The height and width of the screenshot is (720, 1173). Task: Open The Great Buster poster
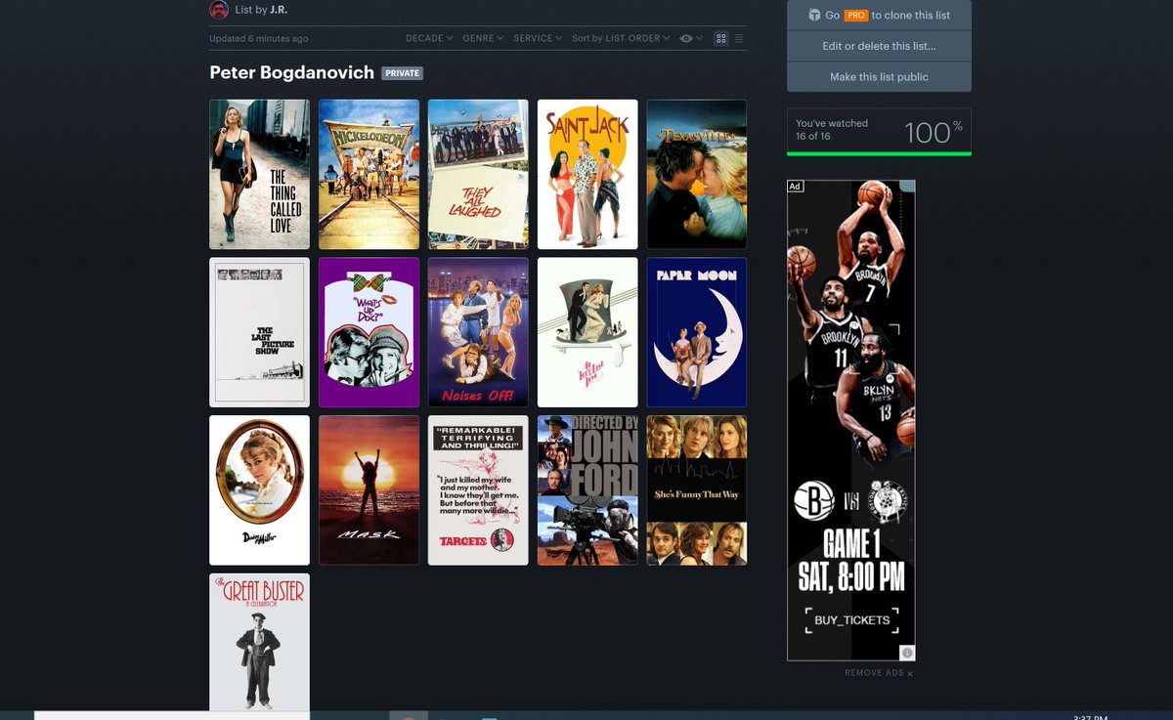point(259,642)
